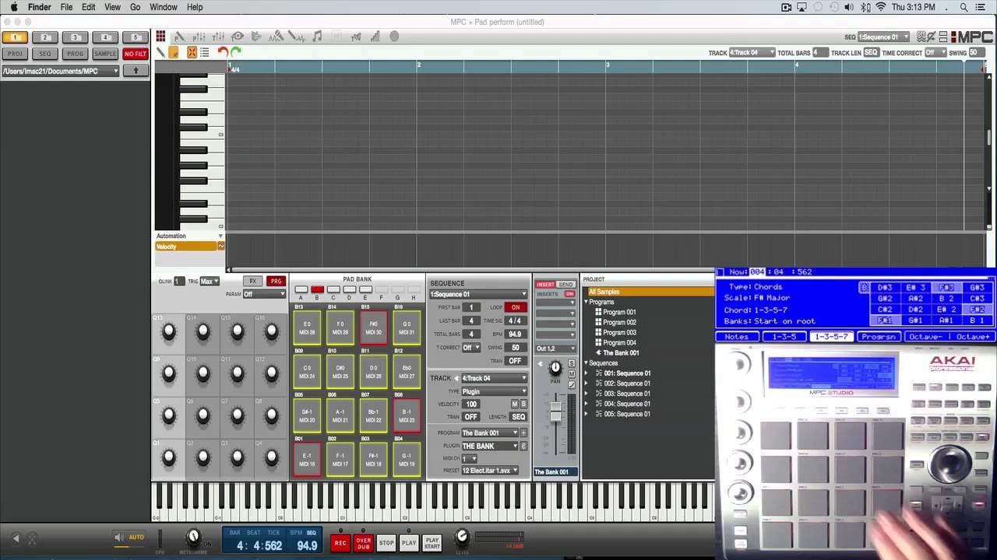Viewport: 997px width, 560px height.
Task: Select the orange highlighted select tool
Action: pyautogui.click(x=173, y=52)
